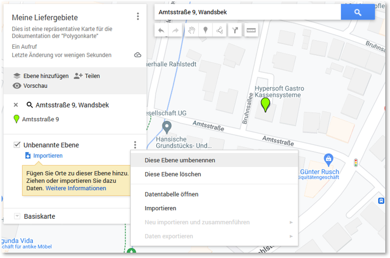Screen dimensions: 390x258
Task: Click the redo arrow in map toolbar
Action: pos(175,31)
